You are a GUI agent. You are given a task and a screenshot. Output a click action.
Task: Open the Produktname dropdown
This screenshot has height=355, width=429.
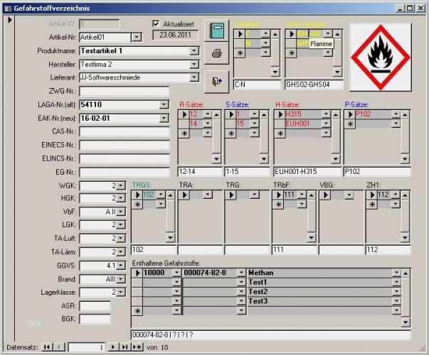[x=194, y=50]
